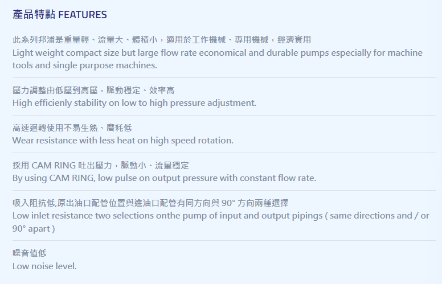Screen dimensions: 442x284
Task: Click the 'Low inlet resistance two selections' sentence
Action: point(221,216)
